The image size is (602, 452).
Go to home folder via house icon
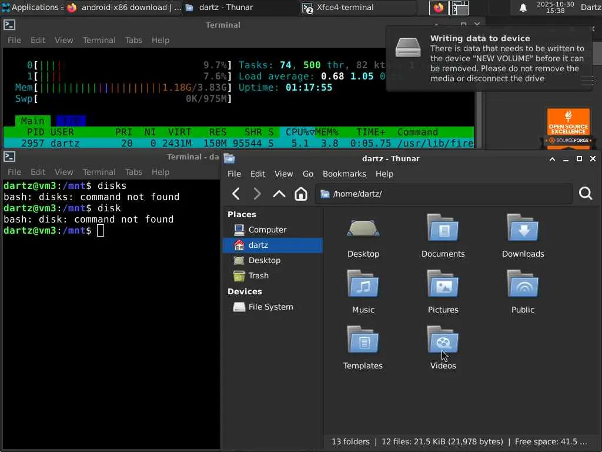pyautogui.click(x=301, y=194)
